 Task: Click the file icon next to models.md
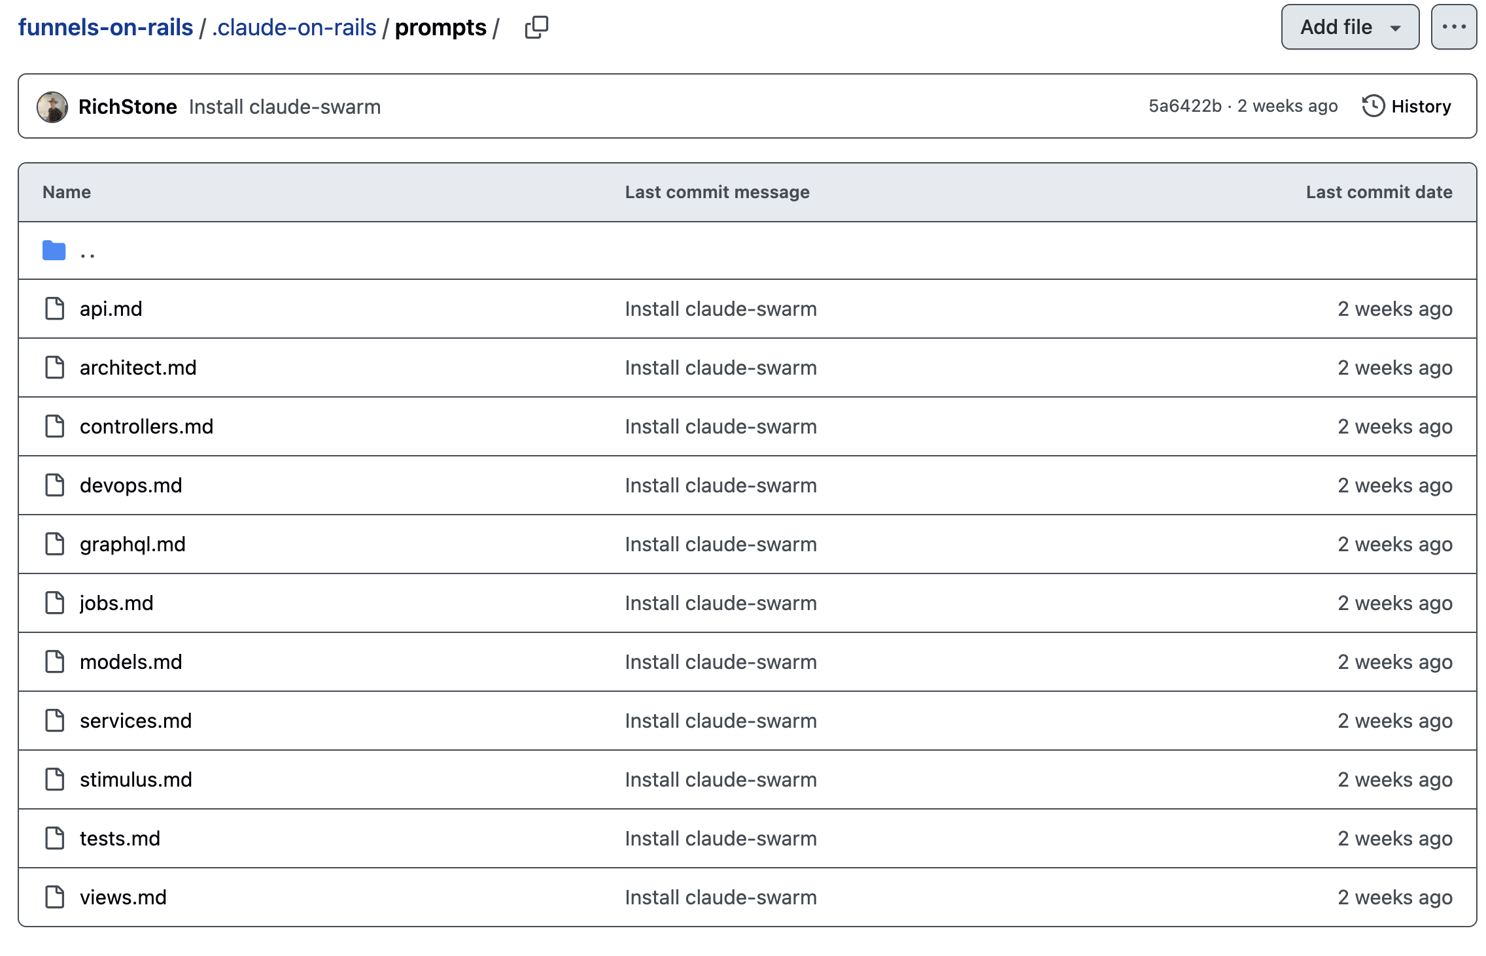click(55, 662)
